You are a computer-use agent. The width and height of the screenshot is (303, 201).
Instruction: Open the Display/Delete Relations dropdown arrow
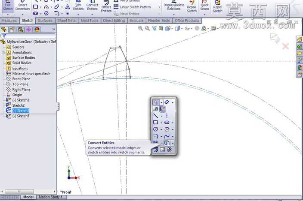pos(174,15)
